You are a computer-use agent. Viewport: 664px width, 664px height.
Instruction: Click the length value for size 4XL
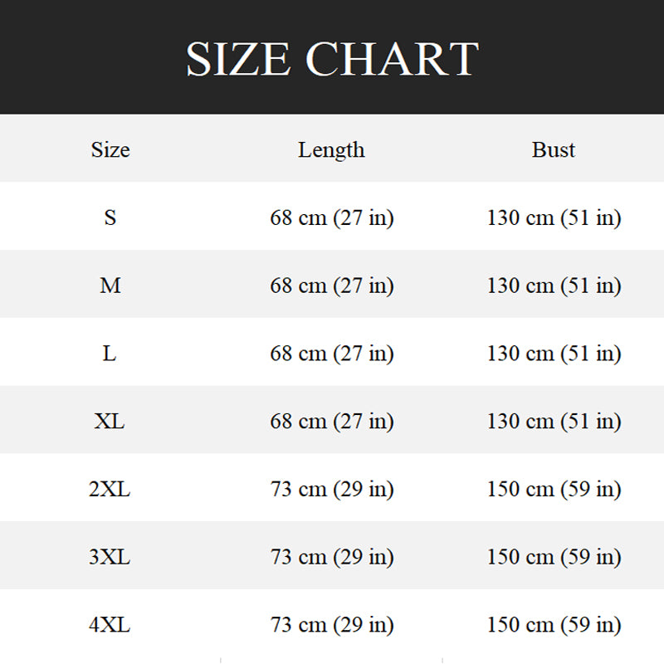pos(332,625)
